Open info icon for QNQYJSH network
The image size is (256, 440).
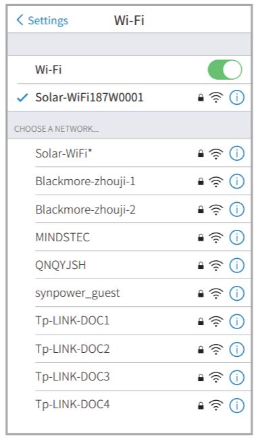tap(236, 265)
